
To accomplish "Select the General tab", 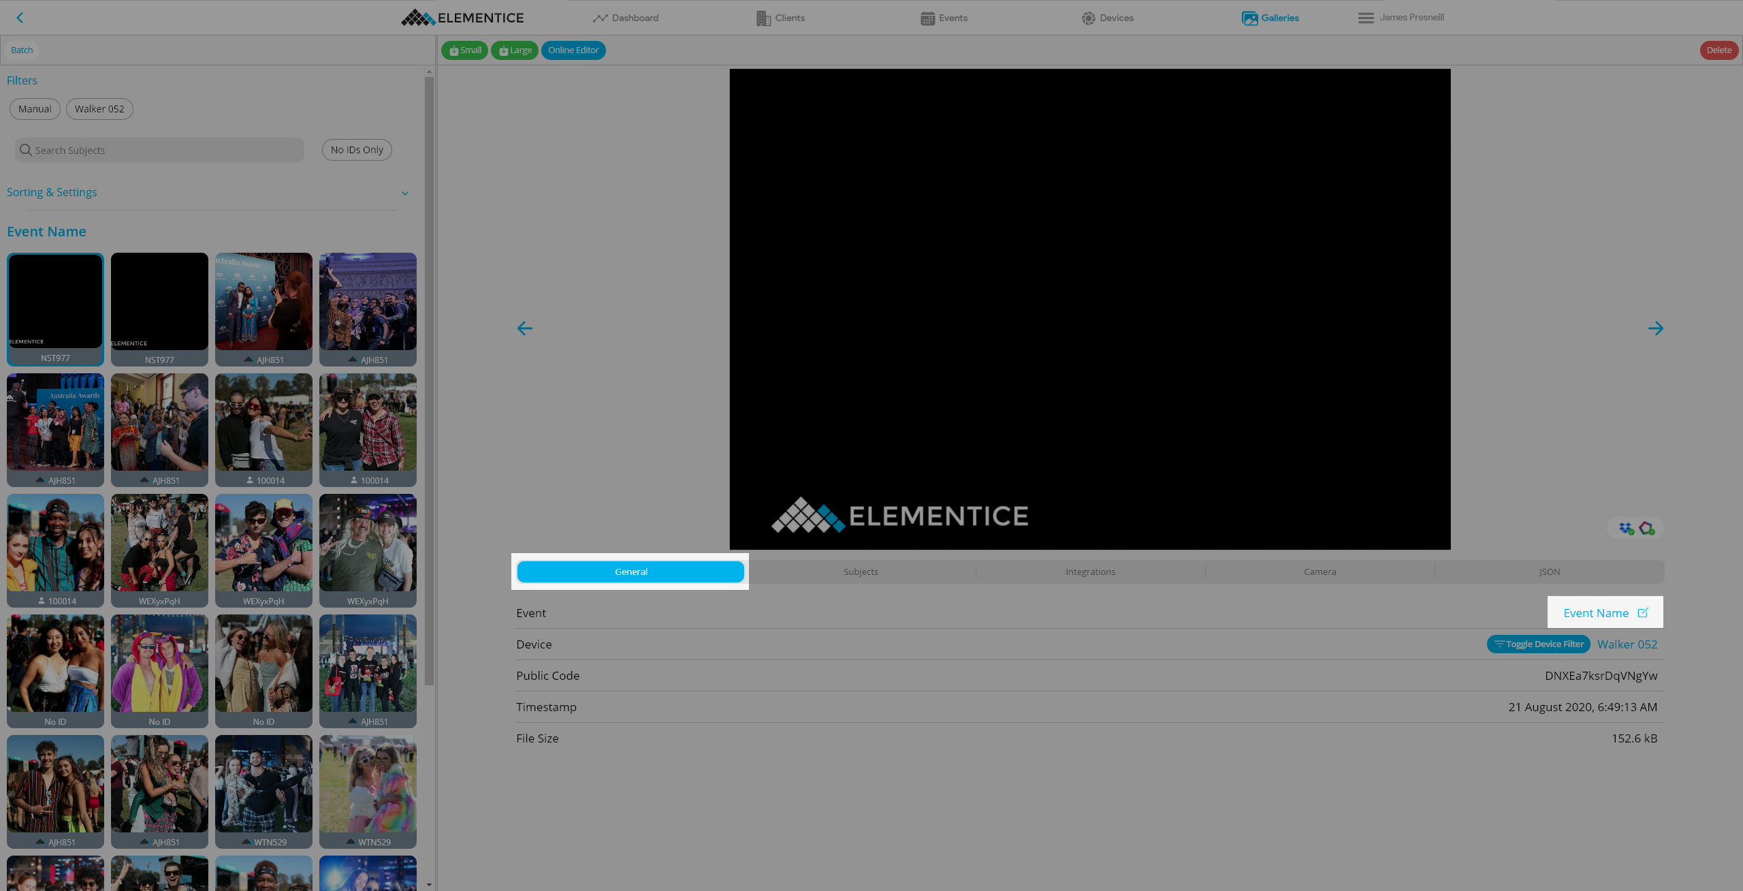I will (x=630, y=572).
